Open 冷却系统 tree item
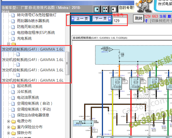 (24, 92)
